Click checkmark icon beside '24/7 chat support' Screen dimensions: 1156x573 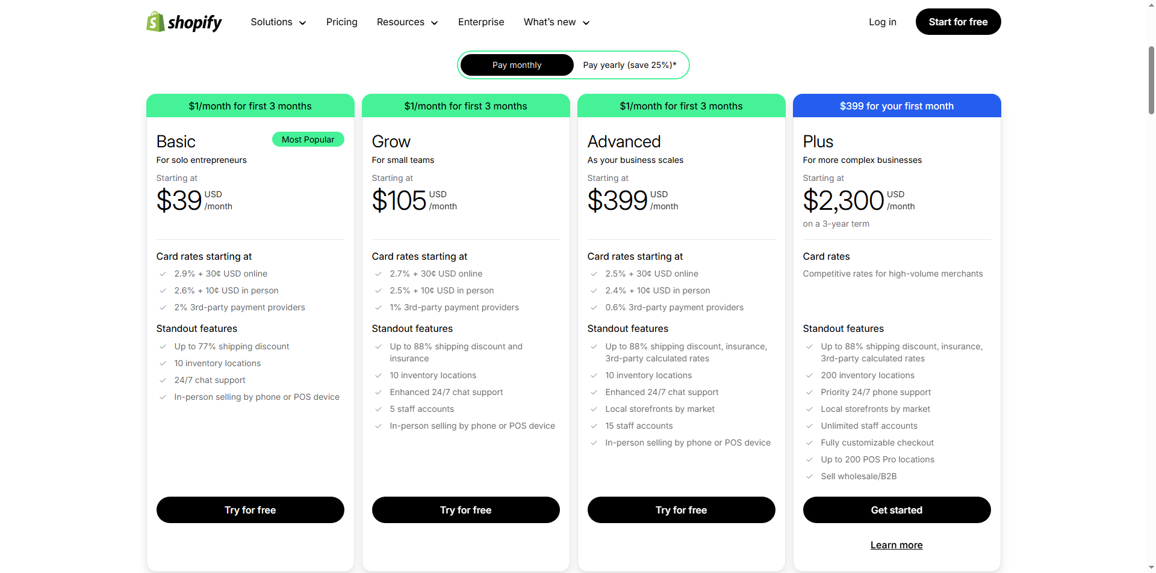(163, 381)
